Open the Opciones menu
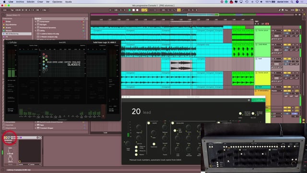Screen dimensions: 307x173 click(x=57, y=2)
